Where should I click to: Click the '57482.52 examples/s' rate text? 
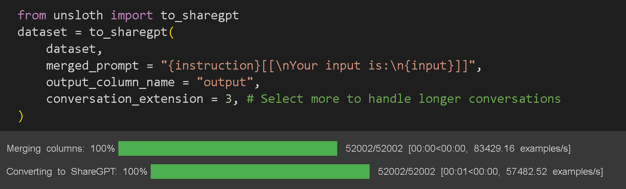tap(554, 172)
